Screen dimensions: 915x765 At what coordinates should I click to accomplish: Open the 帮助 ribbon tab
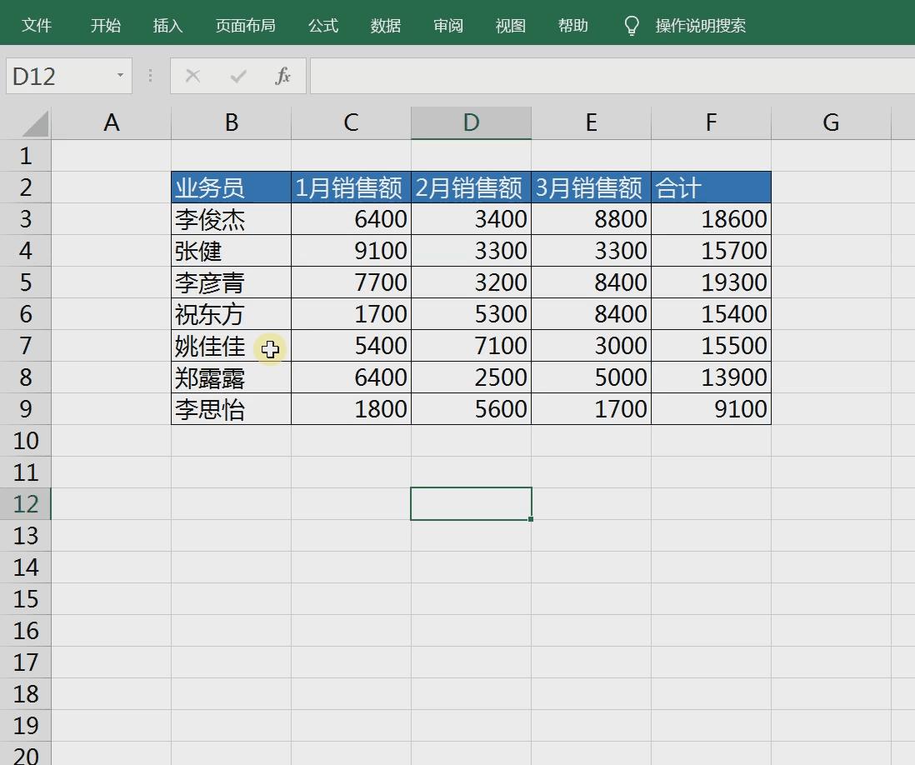(x=572, y=25)
